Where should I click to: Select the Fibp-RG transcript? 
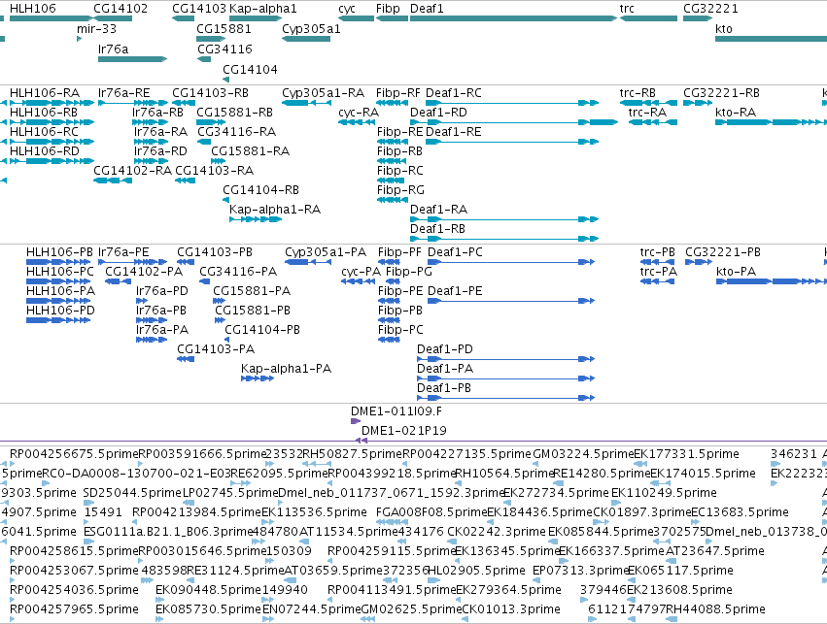[393, 200]
